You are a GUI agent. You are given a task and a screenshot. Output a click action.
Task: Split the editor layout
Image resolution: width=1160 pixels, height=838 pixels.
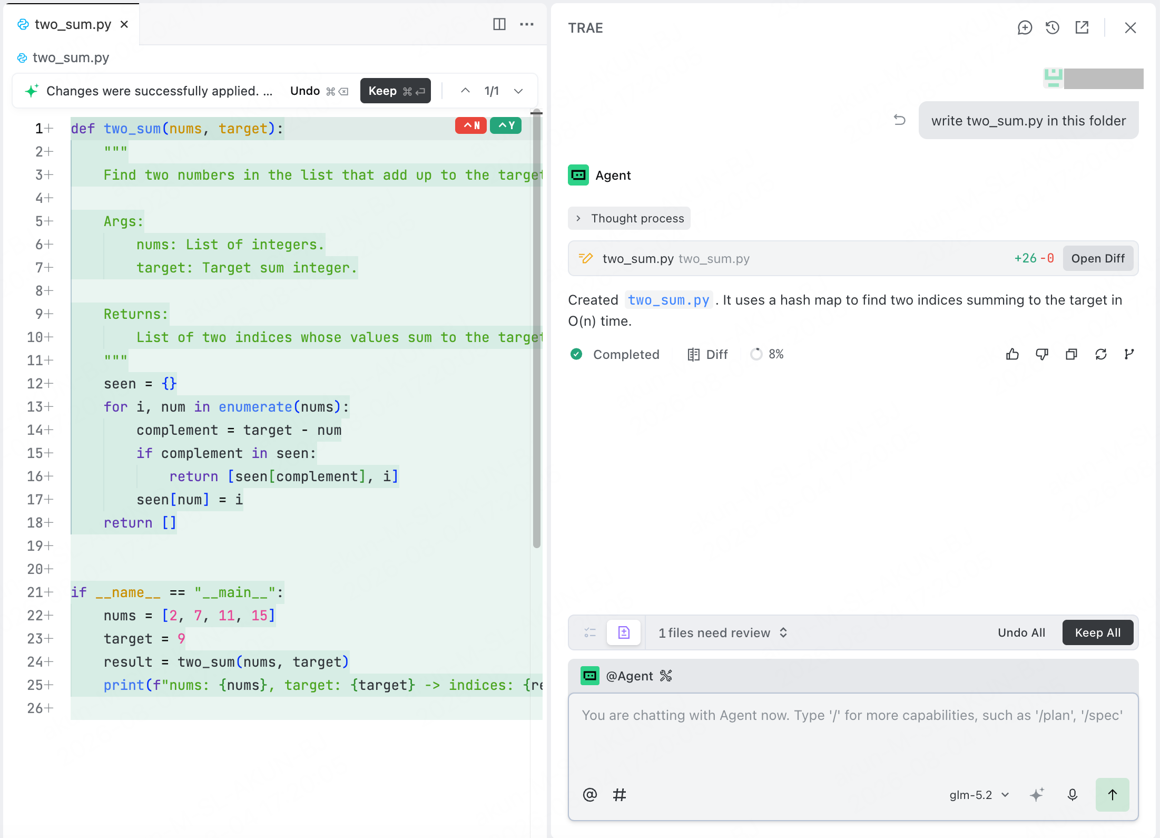coord(499,24)
